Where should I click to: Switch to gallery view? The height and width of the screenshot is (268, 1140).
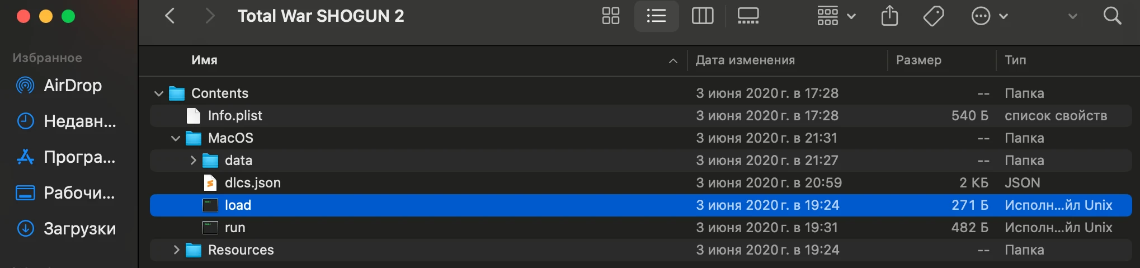click(x=748, y=16)
